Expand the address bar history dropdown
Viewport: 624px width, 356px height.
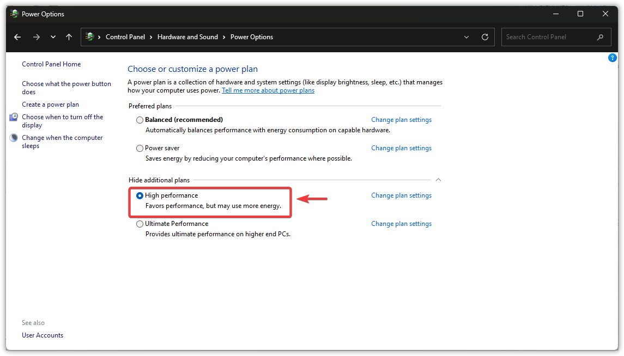[x=467, y=37]
